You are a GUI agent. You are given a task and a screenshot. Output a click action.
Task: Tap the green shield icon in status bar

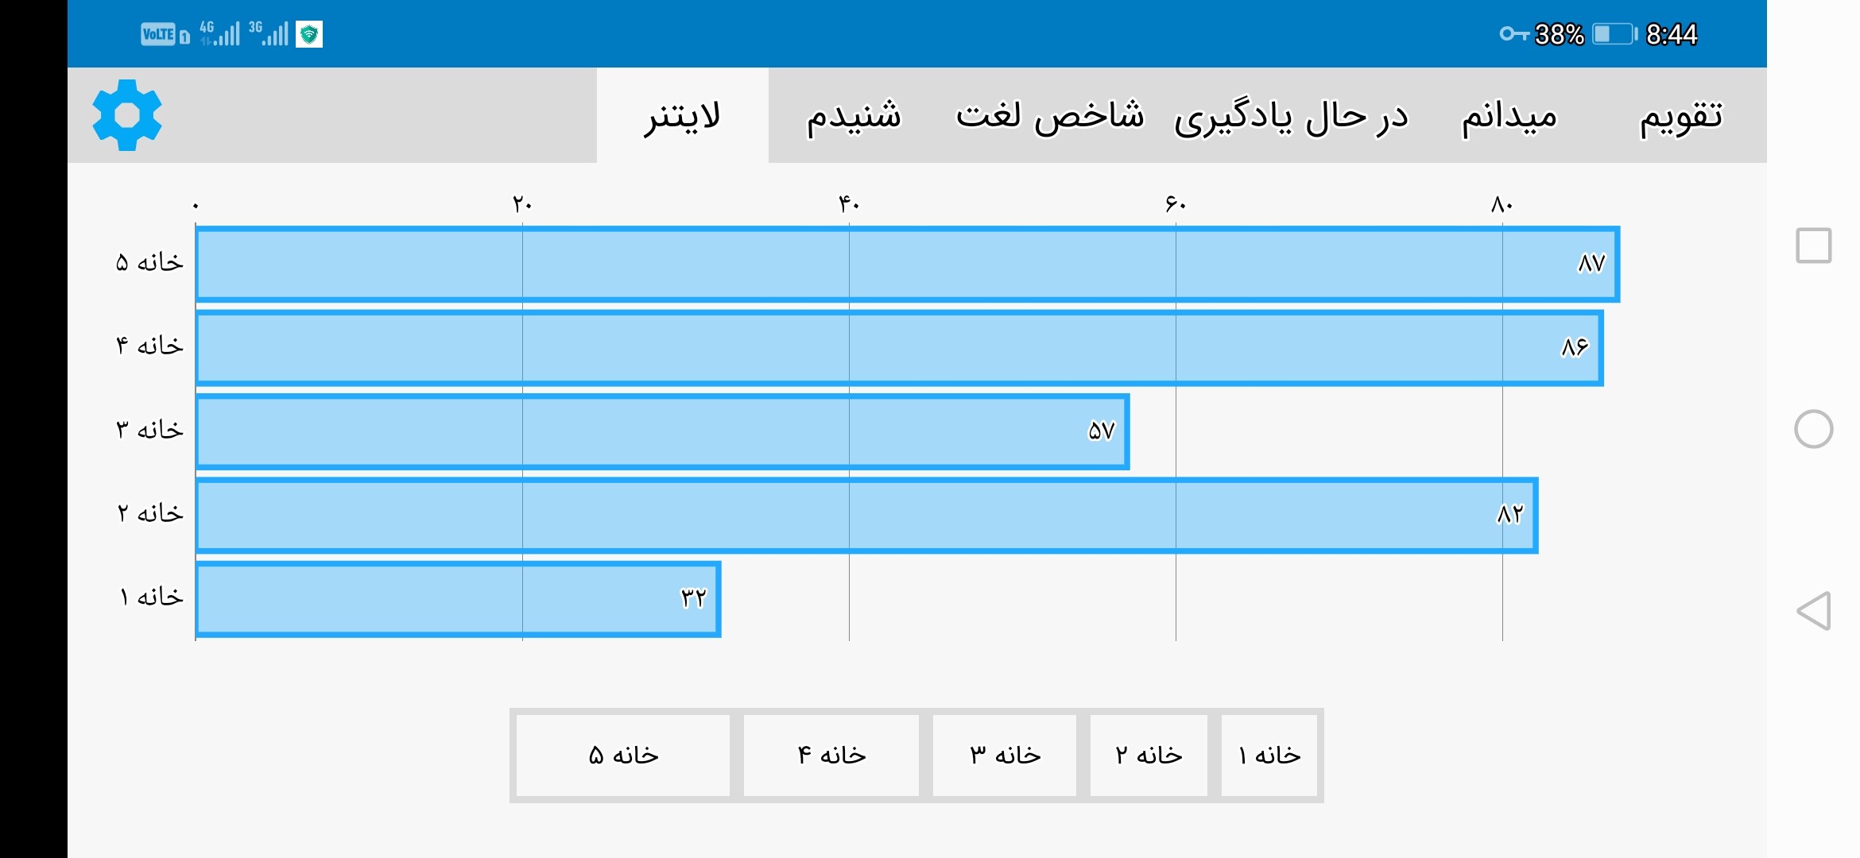click(x=309, y=34)
